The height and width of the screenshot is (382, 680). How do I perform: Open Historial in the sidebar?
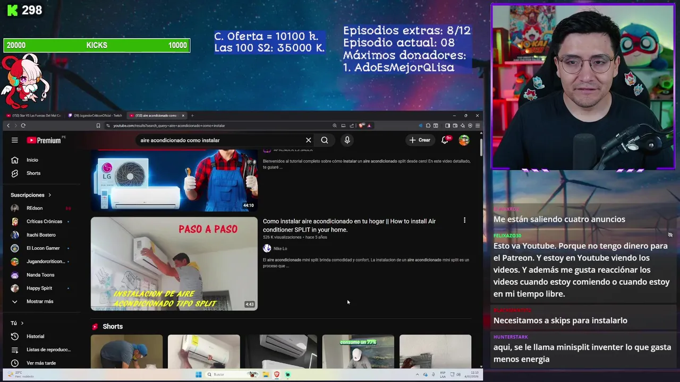(x=35, y=336)
